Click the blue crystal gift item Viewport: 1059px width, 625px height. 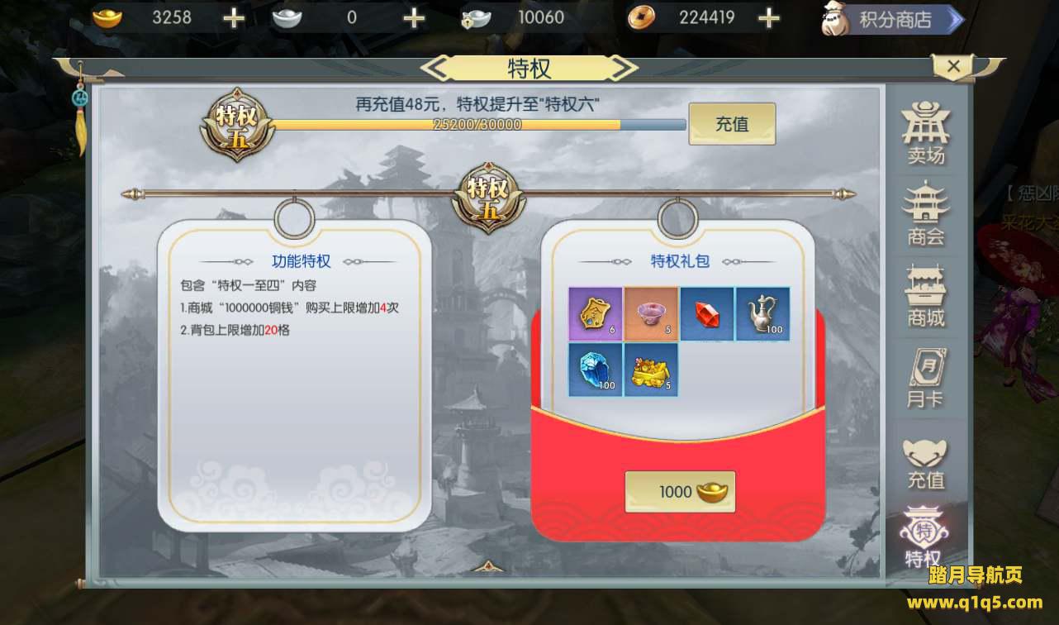click(x=595, y=370)
